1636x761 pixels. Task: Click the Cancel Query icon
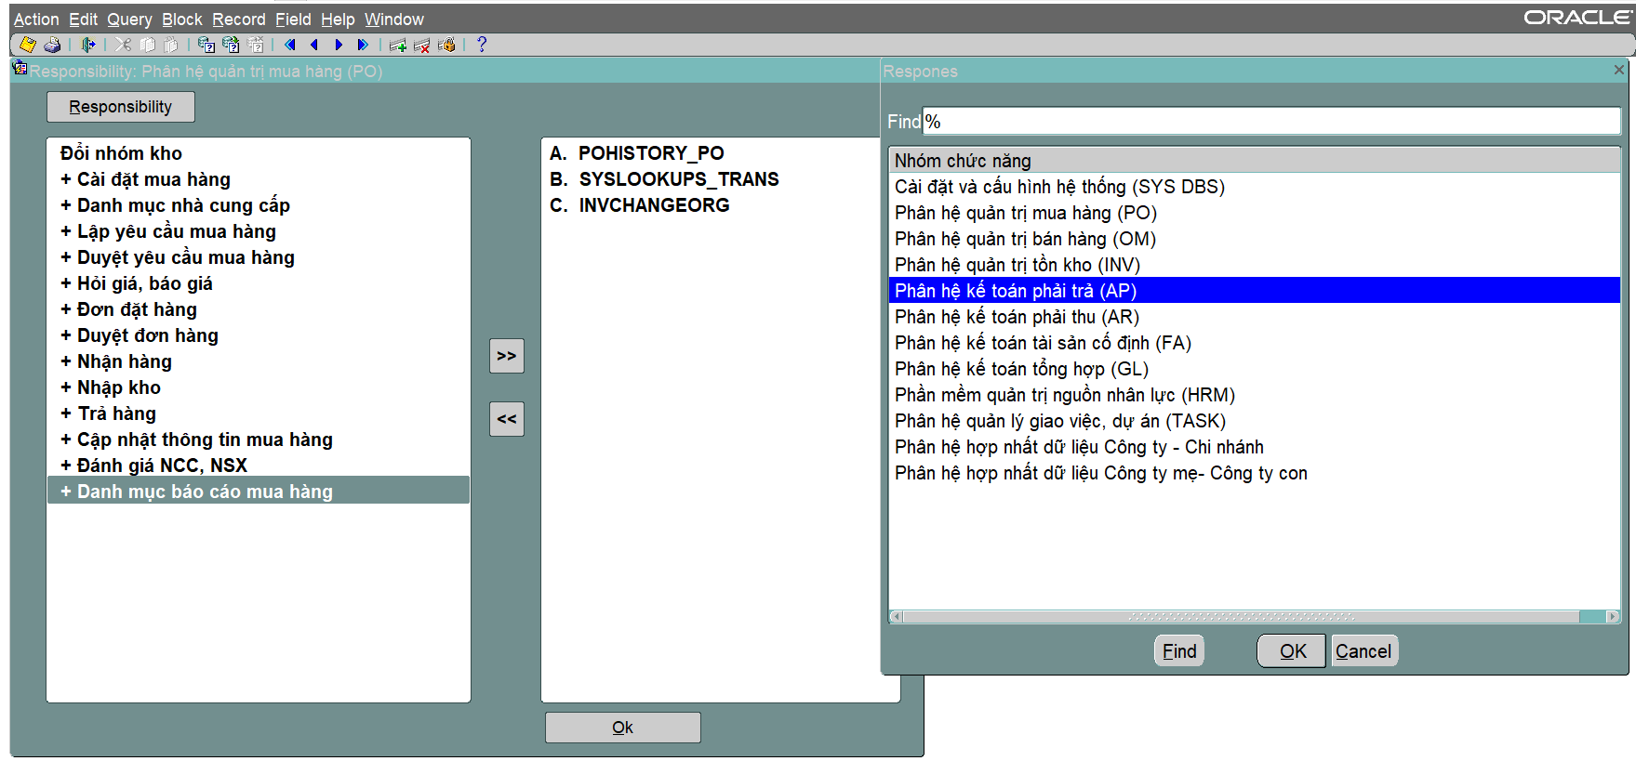(256, 45)
